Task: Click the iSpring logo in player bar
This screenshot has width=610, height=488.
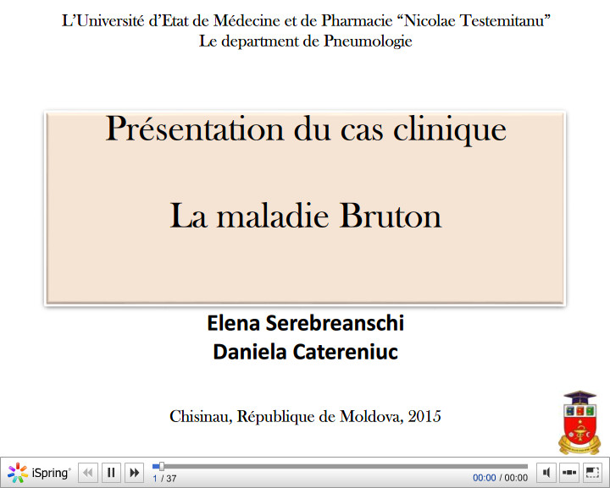Action: pyautogui.click(x=40, y=473)
